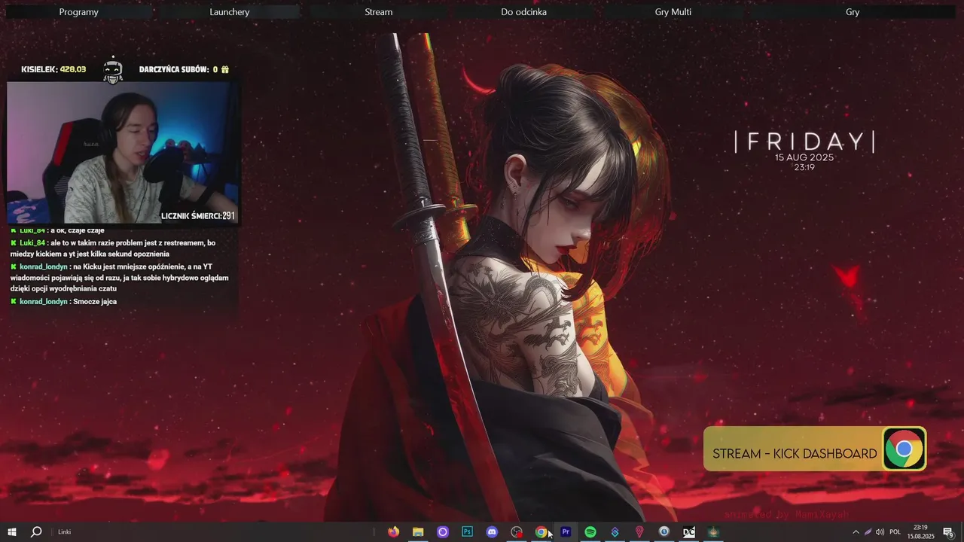Click the LICZNIK ŚMIERCI:291 death counter

(x=198, y=216)
